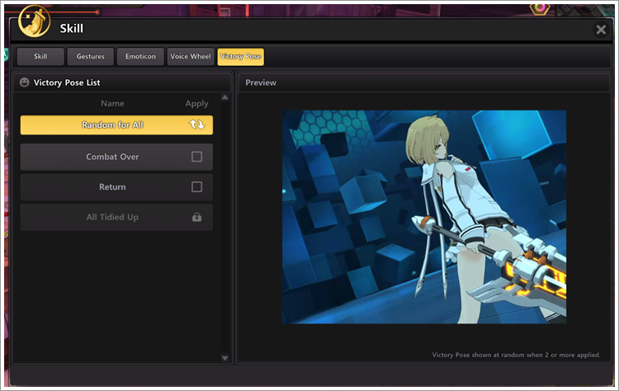Switch to the Skill tab
The image size is (619, 391).
click(x=40, y=56)
